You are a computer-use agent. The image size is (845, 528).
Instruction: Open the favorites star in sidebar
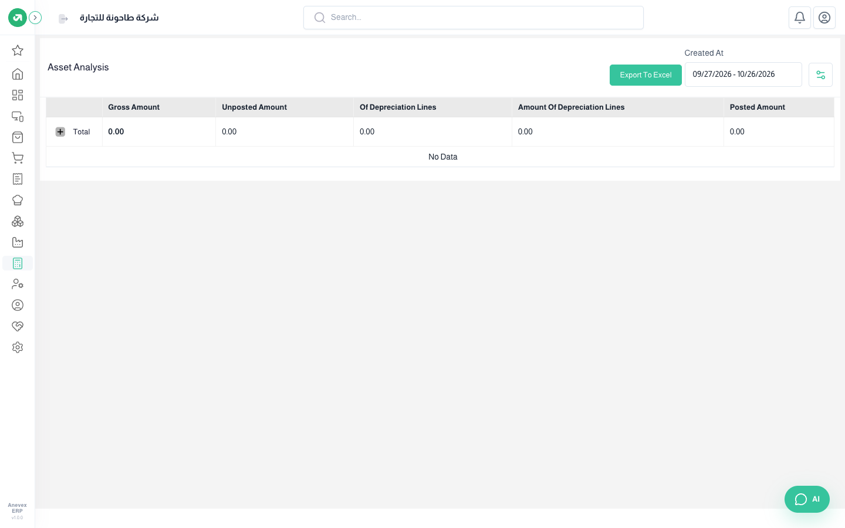(18, 50)
